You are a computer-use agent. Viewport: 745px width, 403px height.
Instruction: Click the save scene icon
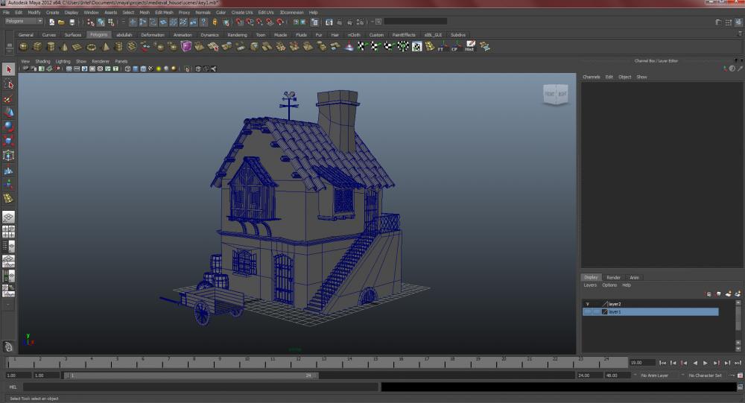[72, 22]
